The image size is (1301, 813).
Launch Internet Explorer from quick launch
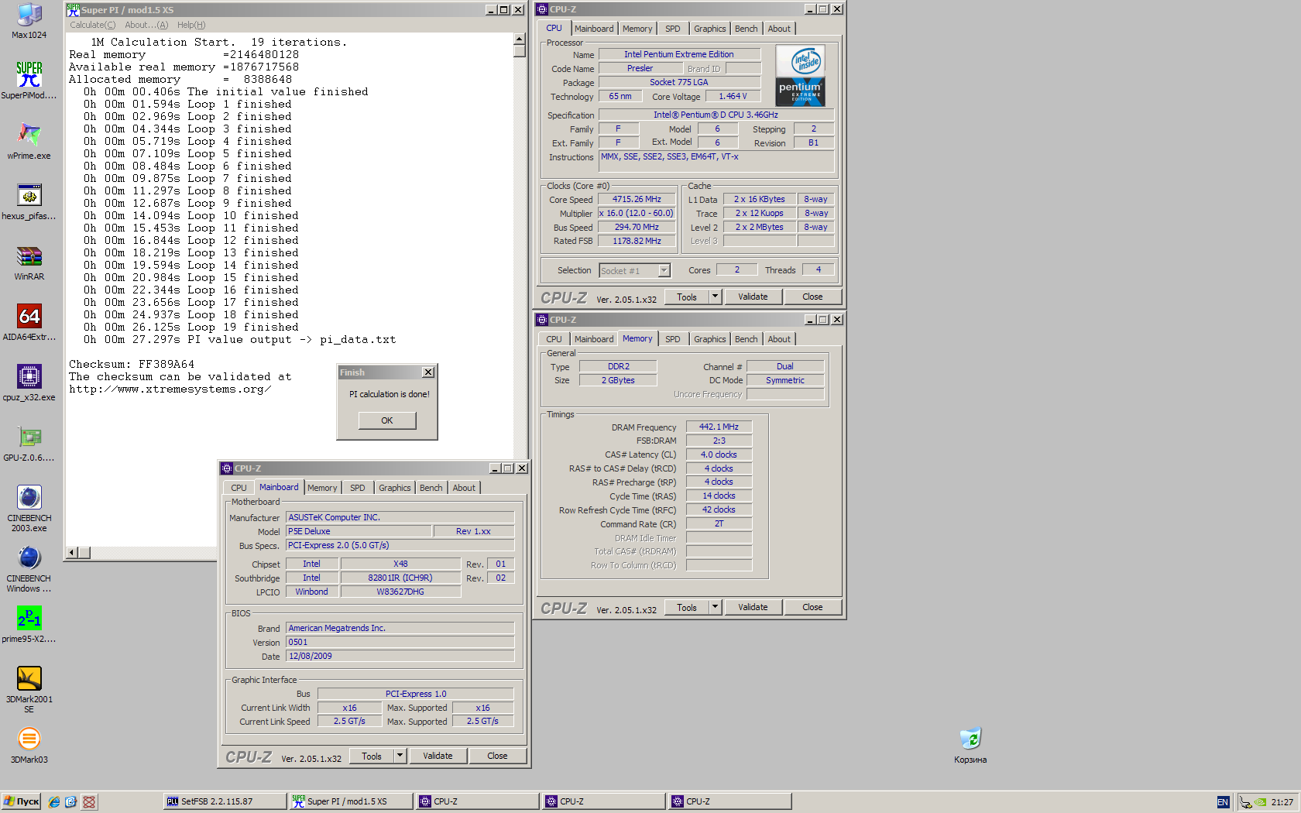(x=53, y=802)
